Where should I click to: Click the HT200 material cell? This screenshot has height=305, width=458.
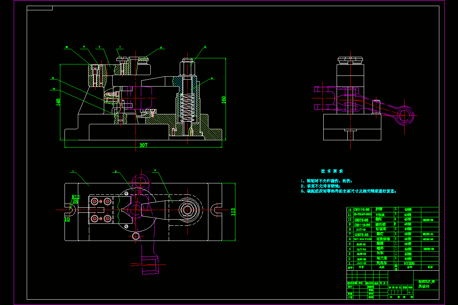click(x=409, y=263)
